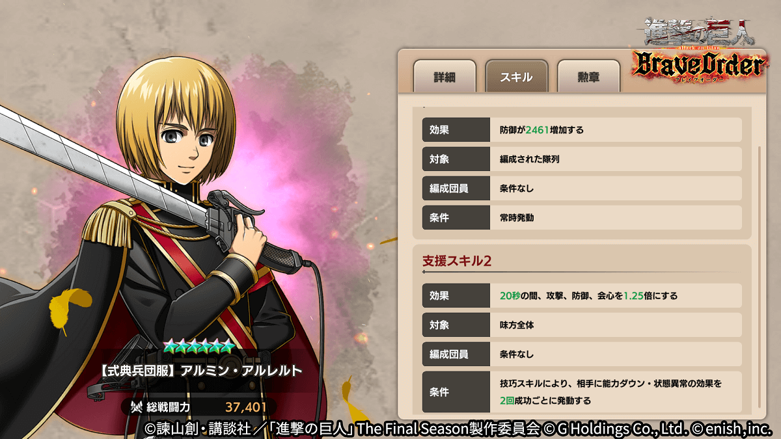781x439 pixels.
Task: Click the 防御が2461増加する effect row
Action: (x=581, y=129)
